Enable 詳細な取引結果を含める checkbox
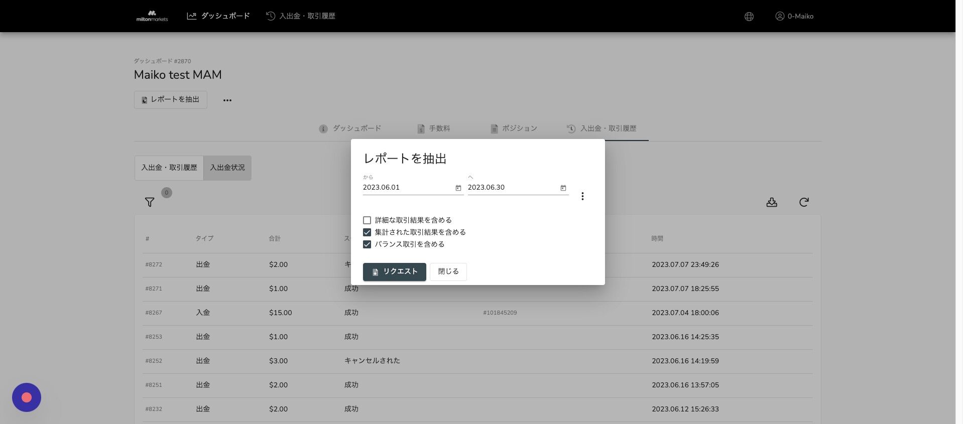The height and width of the screenshot is (424, 963). pyautogui.click(x=367, y=220)
